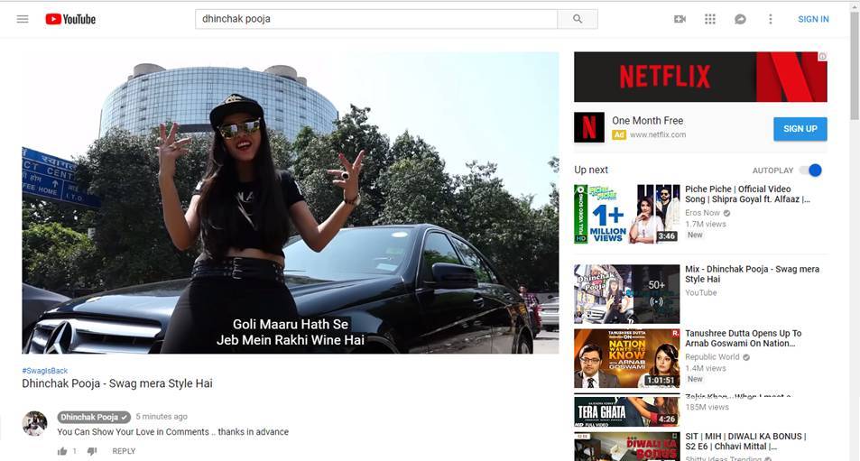Click the Dhinchak Pooja commenter avatar

pyautogui.click(x=34, y=424)
